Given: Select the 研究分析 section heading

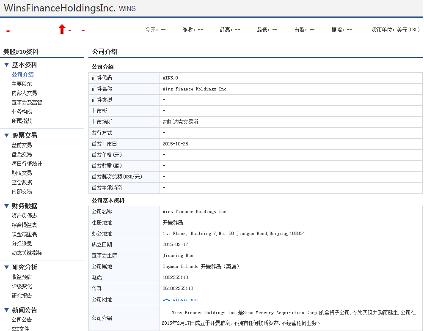Looking at the screenshot, I should 25,267.
